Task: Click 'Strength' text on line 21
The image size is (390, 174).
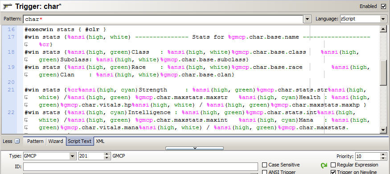Action: coord(153,90)
